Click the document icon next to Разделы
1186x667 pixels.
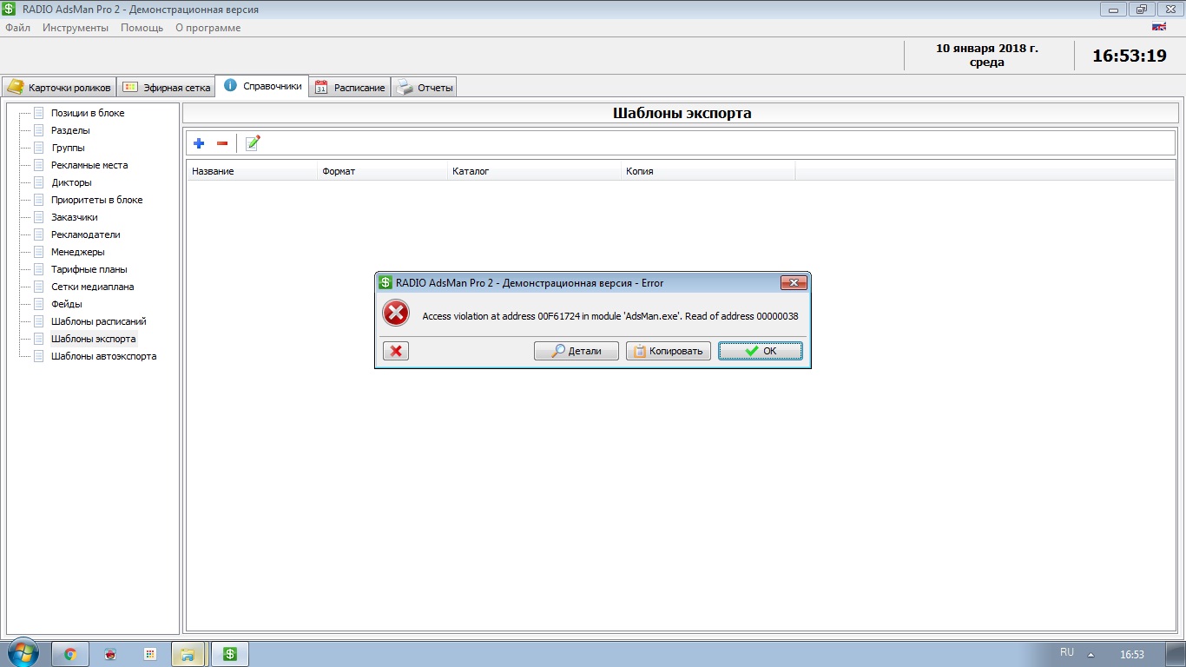[x=38, y=130]
